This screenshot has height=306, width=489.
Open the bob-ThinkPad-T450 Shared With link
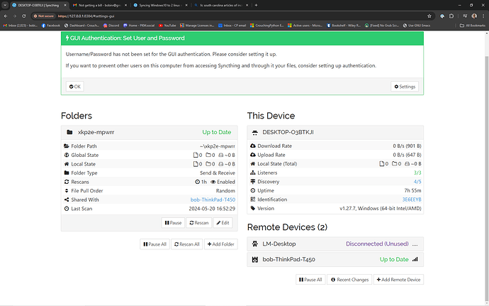pyautogui.click(x=213, y=200)
